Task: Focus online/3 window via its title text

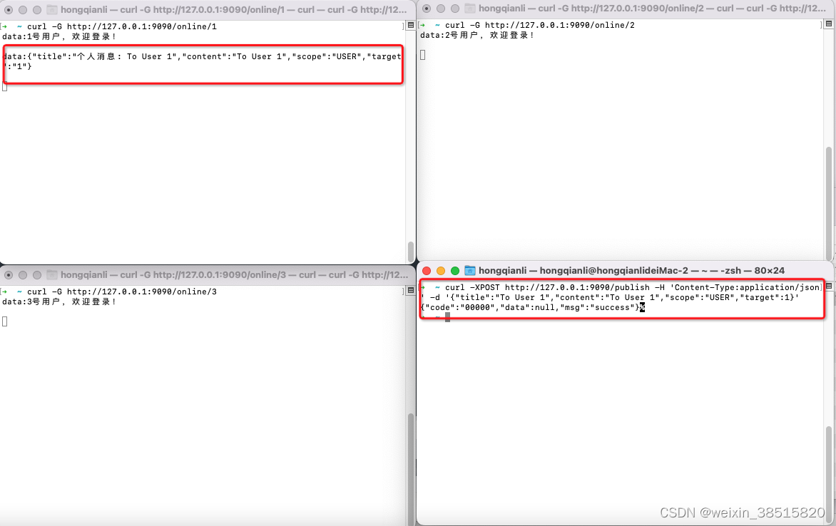Action: 234,275
